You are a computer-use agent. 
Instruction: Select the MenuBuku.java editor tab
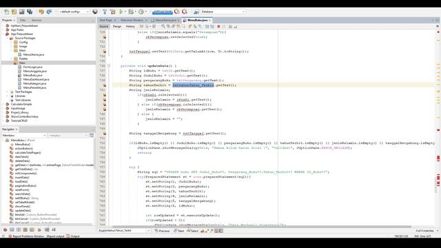point(197,20)
